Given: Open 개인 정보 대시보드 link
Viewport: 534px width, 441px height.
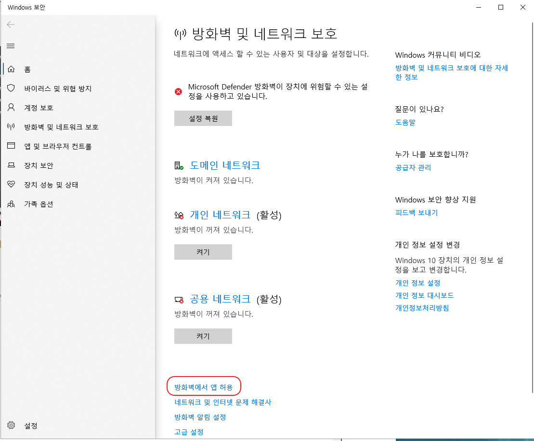Looking at the screenshot, I should 424,295.
